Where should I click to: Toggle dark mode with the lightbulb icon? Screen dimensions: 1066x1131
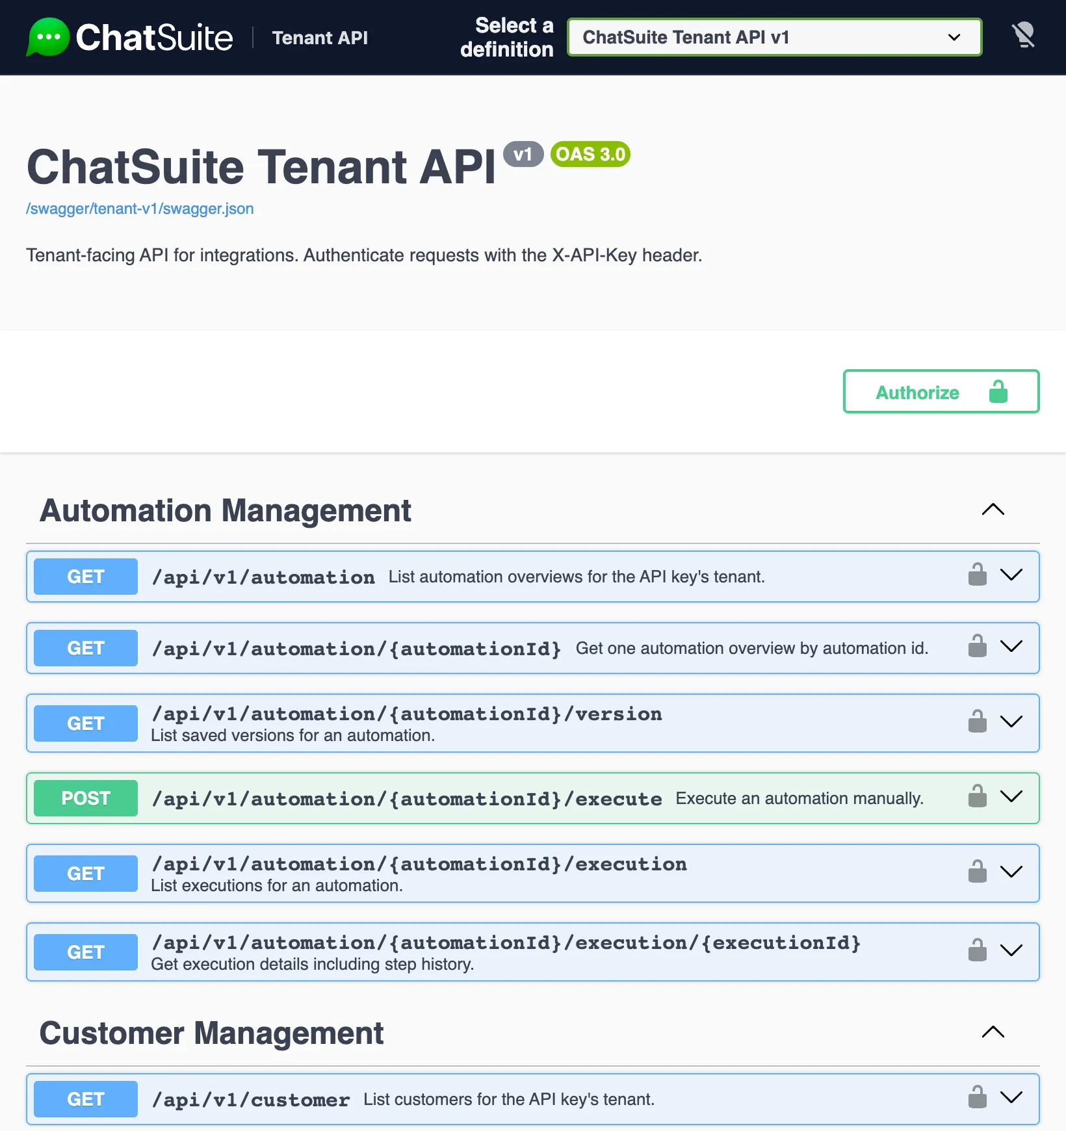pos(1024,35)
